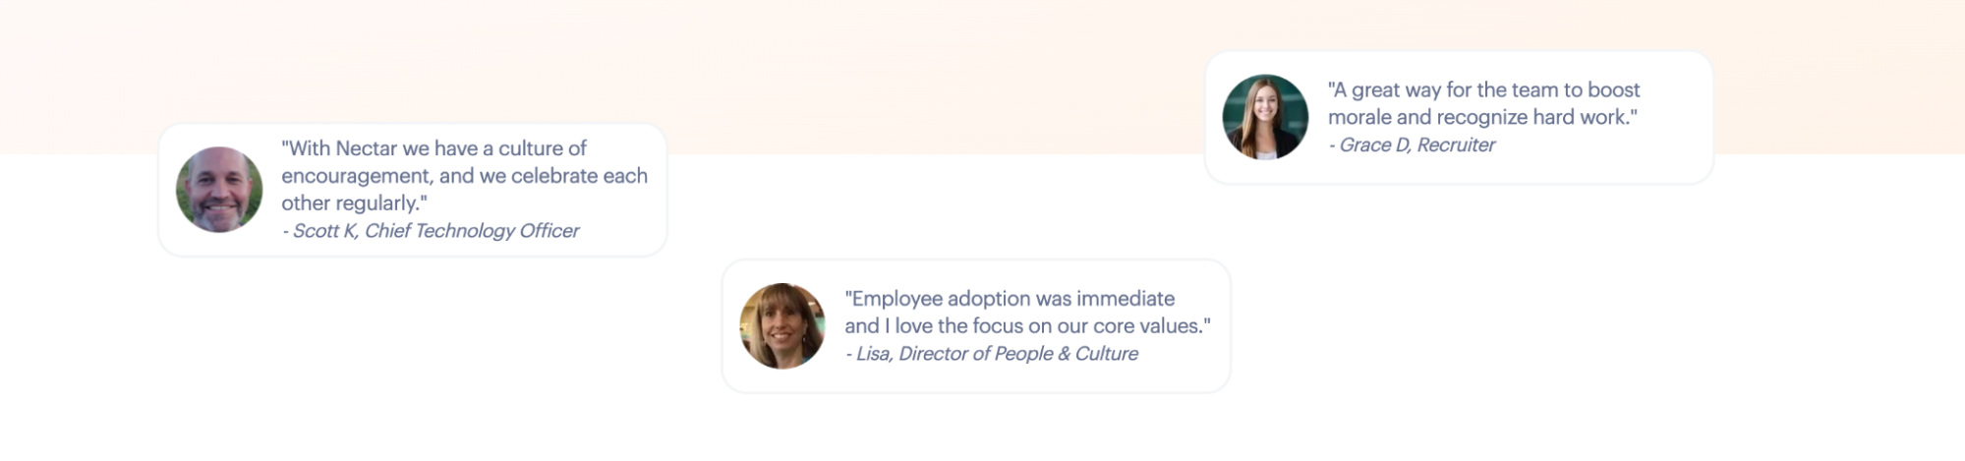
Task: Click the name "Lisa" in attribution
Action: (873, 354)
